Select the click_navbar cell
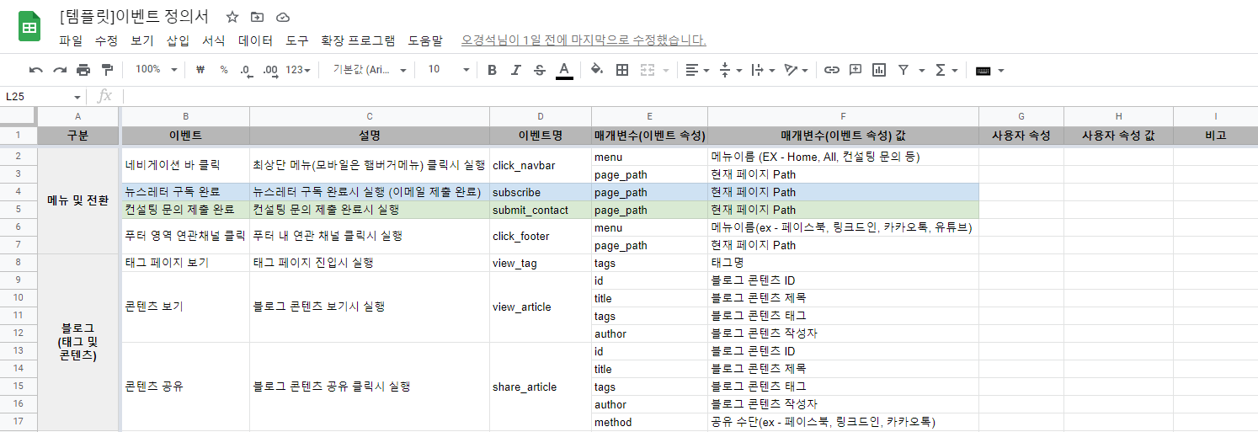This screenshot has height=432, width=1258. pos(541,166)
